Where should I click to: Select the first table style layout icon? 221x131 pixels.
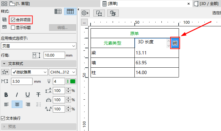pos(58,11)
